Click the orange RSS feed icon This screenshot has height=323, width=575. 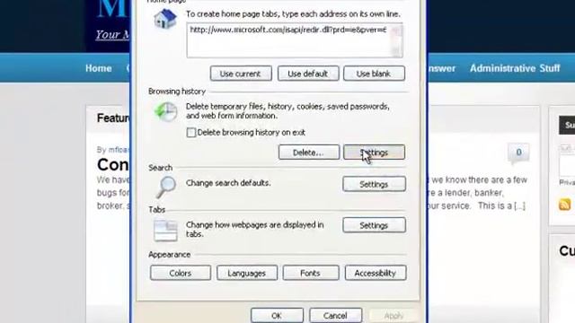[564, 205]
